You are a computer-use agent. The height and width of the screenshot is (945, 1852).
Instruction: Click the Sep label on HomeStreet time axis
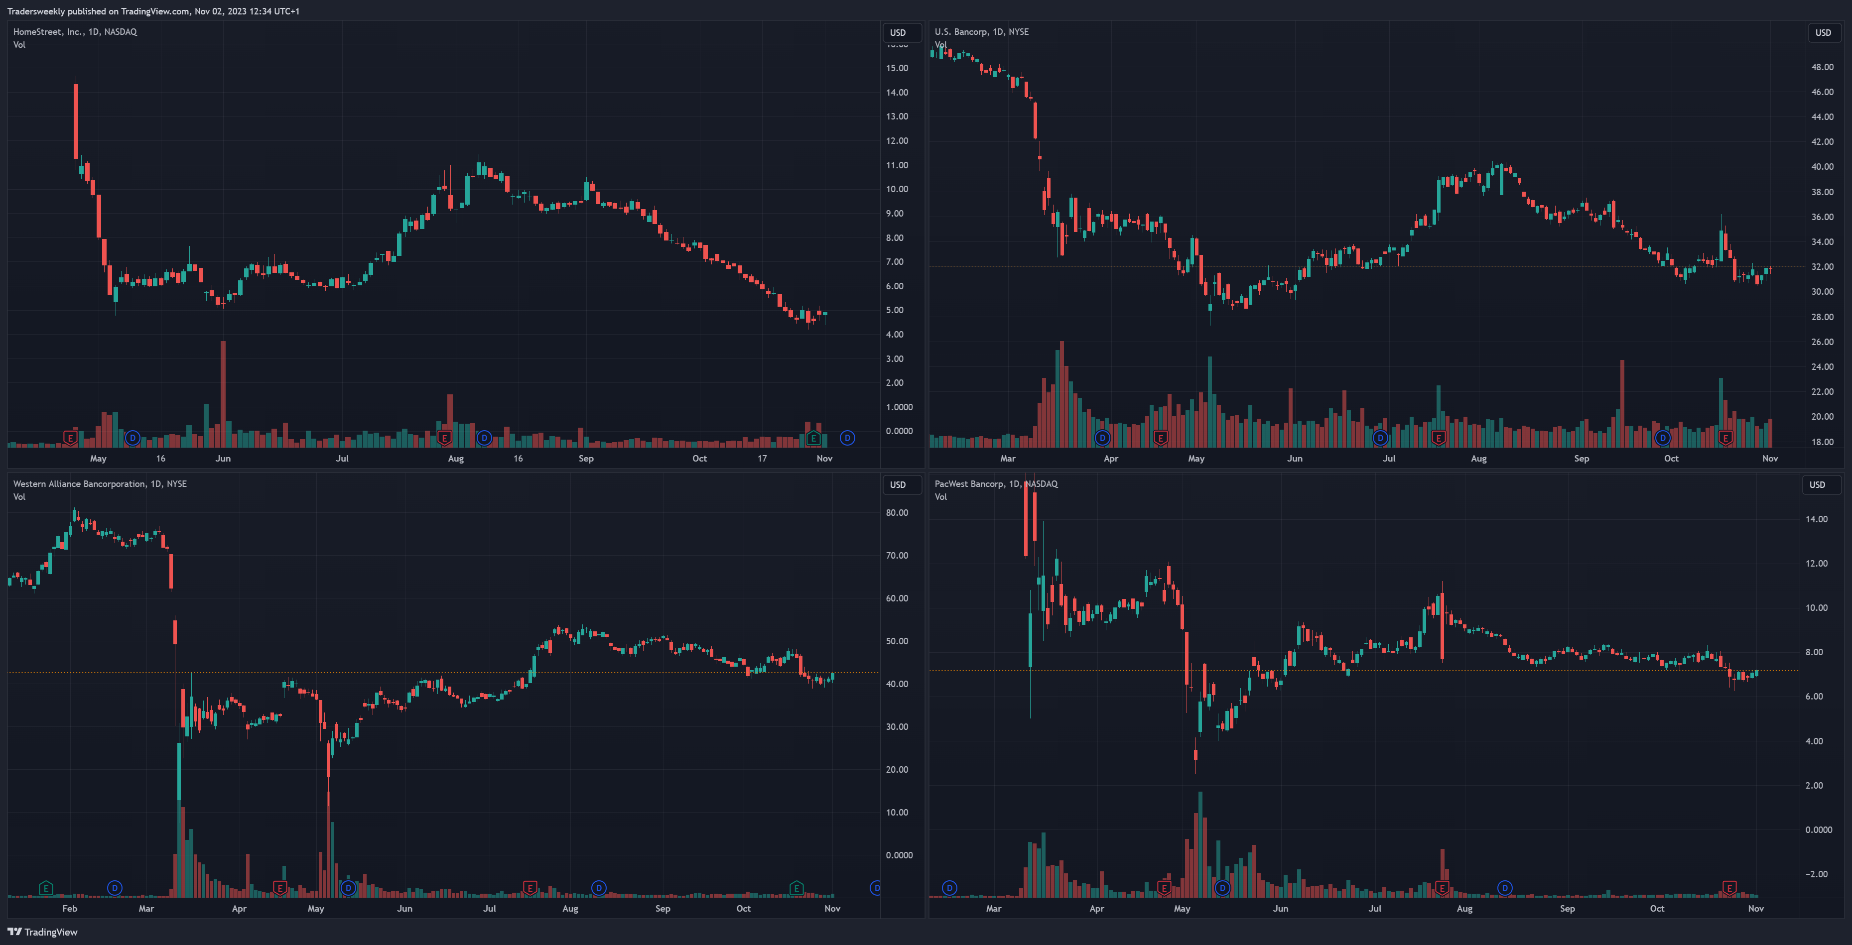[586, 459]
